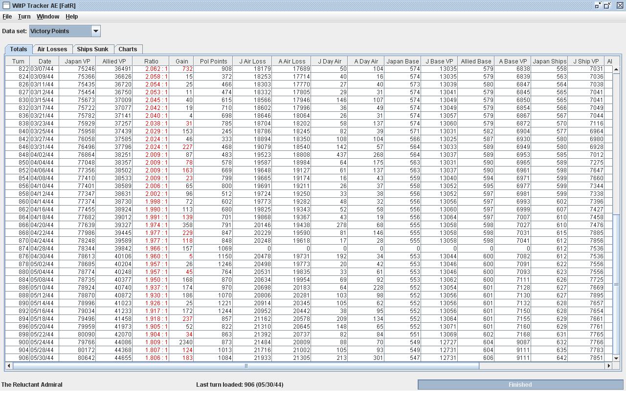This screenshot has height=397, width=626.
Task: Sort by the Turn column header
Action: pyautogui.click(x=18, y=62)
